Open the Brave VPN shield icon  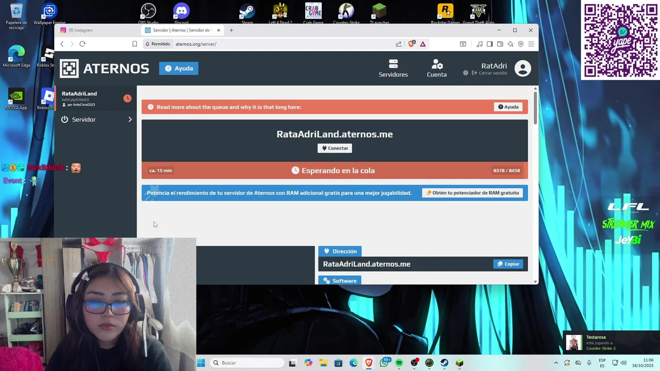521,44
